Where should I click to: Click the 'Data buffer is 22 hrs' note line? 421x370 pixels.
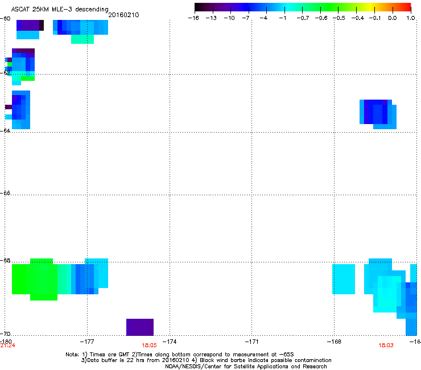(x=206, y=360)
